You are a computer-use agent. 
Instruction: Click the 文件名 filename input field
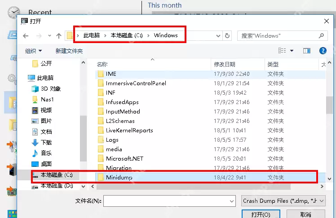(169, 201)
